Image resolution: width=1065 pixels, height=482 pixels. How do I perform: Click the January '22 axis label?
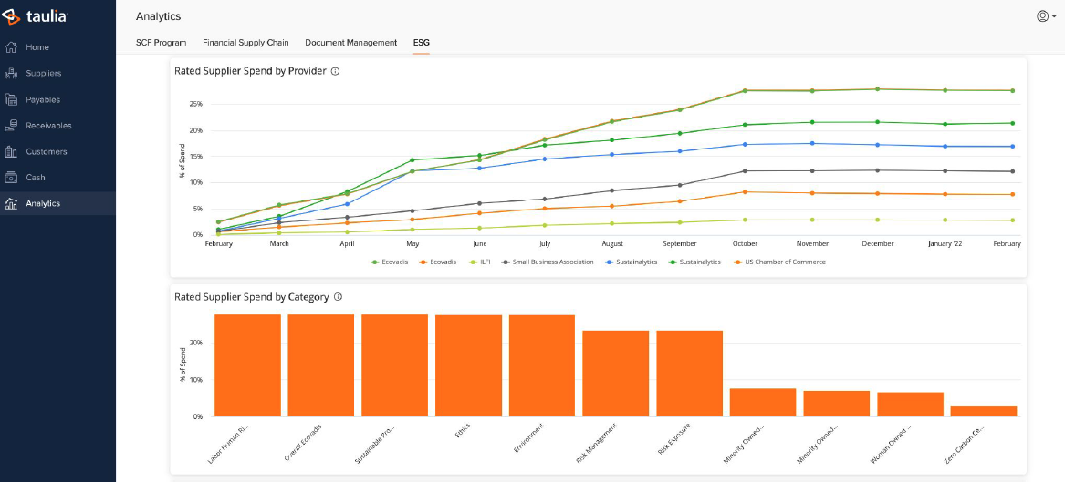coord(945,243)
